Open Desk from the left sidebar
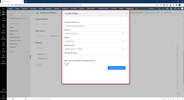184x100 pixels. (x=3, y=25)
